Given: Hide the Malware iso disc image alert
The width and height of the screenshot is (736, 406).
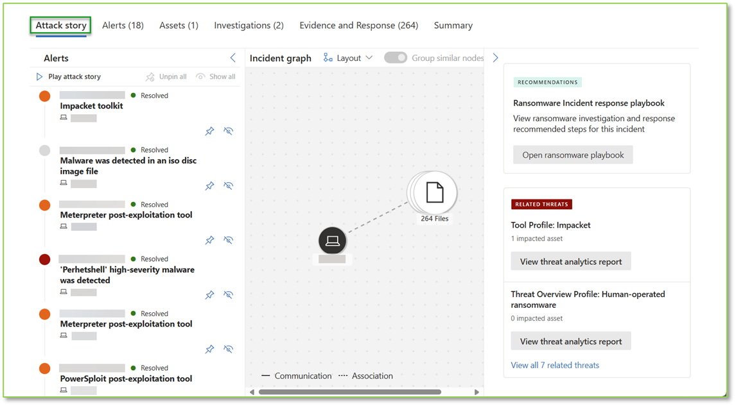Looking at the screenshot, I should 229,185.
